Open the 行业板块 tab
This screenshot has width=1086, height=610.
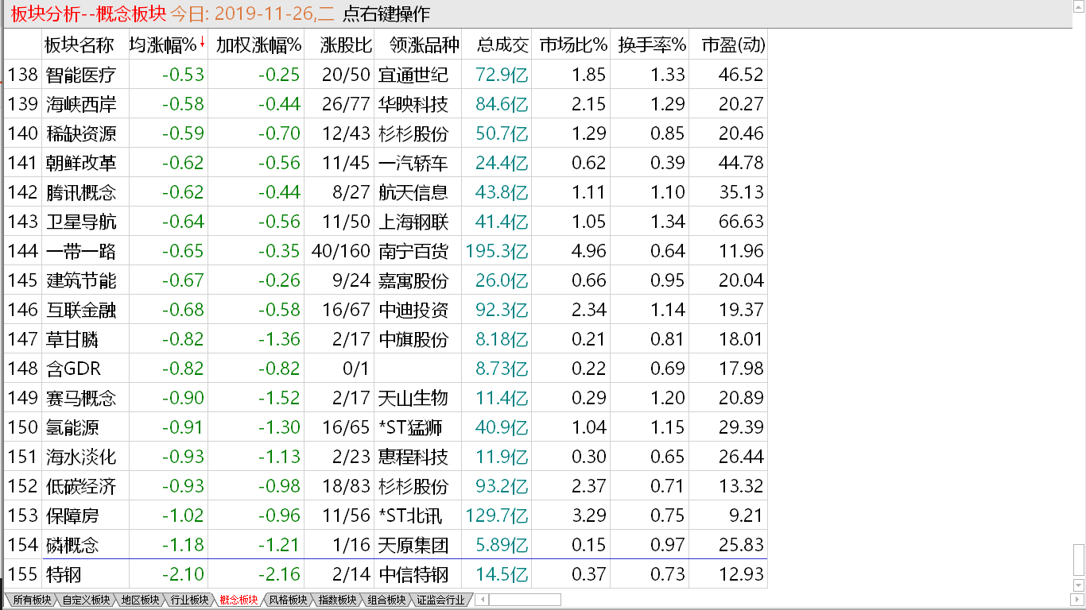[189, 600]
